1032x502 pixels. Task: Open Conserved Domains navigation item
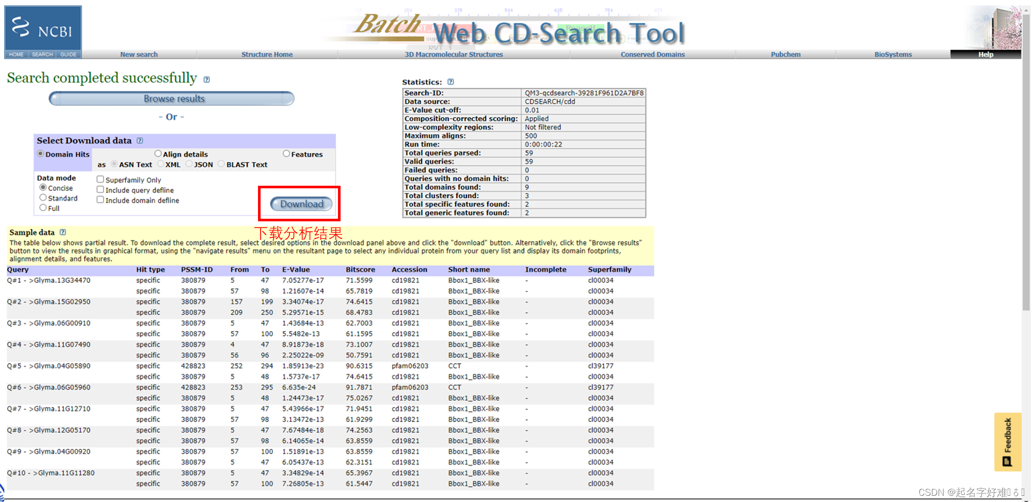click(x=653, y=54)
